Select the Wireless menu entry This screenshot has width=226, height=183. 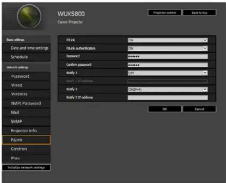(x=26, y=94)
